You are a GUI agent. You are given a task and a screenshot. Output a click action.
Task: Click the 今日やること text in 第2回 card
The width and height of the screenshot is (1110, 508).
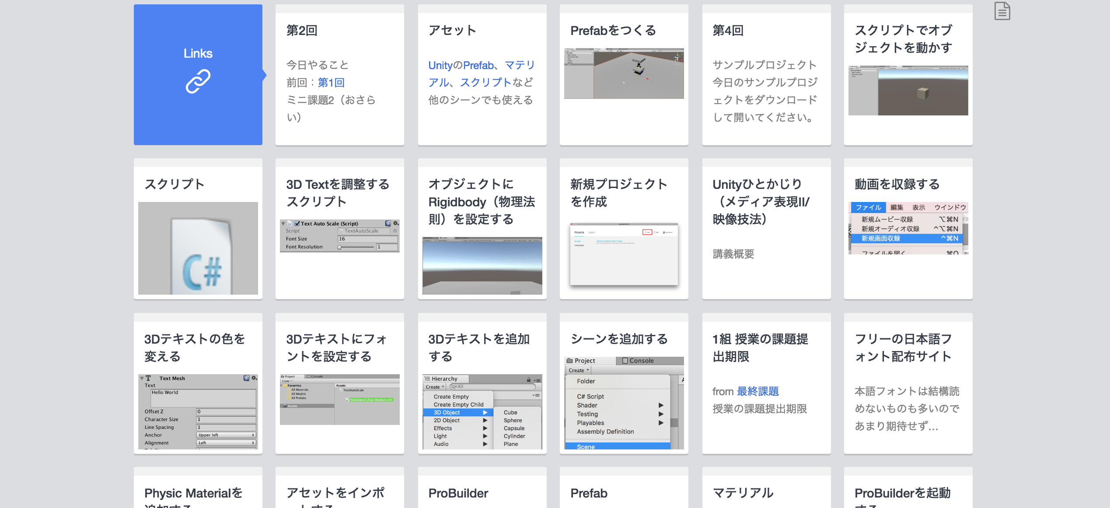click(x=318, y=65)
